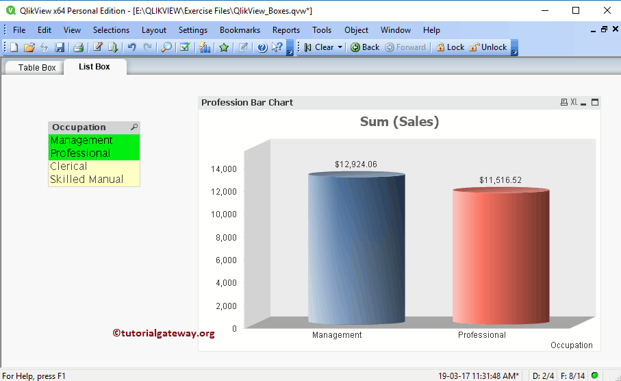Open the File menu
This screenshot has width=621, height=381.
point(19,30)
